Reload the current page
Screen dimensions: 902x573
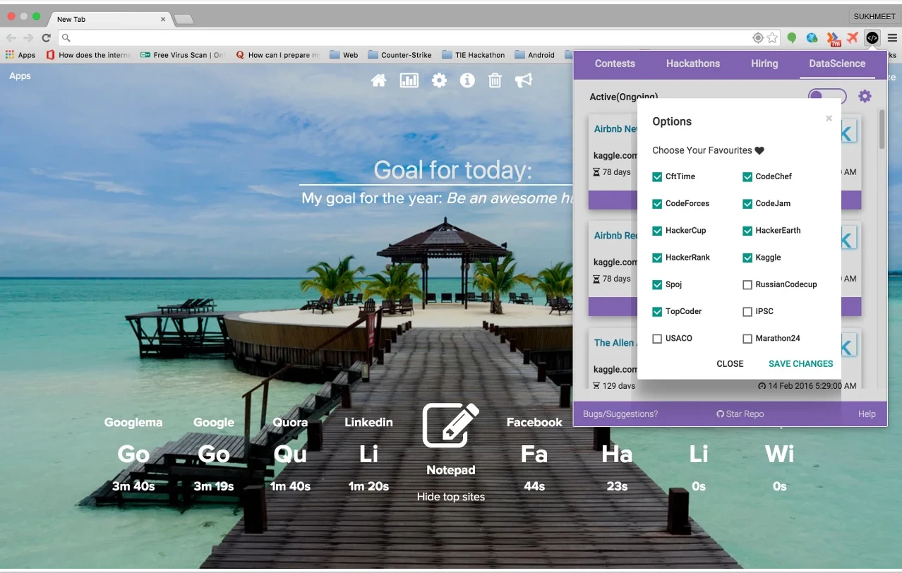47,37
